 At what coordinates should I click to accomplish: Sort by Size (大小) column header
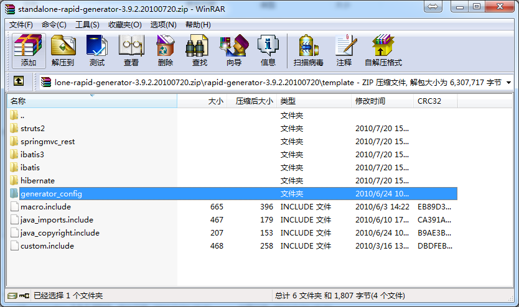(202, 101)
